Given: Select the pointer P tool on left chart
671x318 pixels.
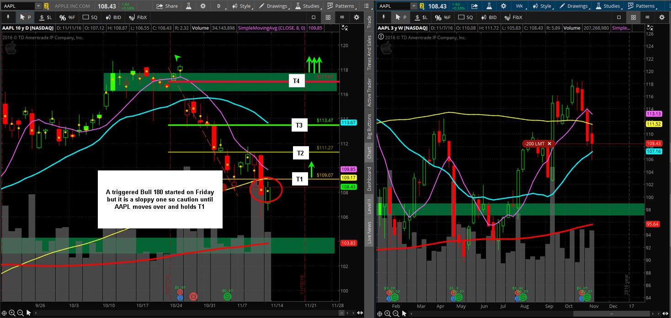Looking at the screenshot, I should pyautogui.click(x=25, y=17).
